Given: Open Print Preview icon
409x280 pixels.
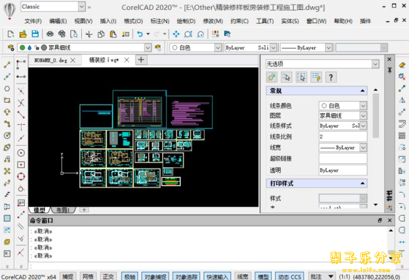Looking at the screenshot, I should click(74, 34).
